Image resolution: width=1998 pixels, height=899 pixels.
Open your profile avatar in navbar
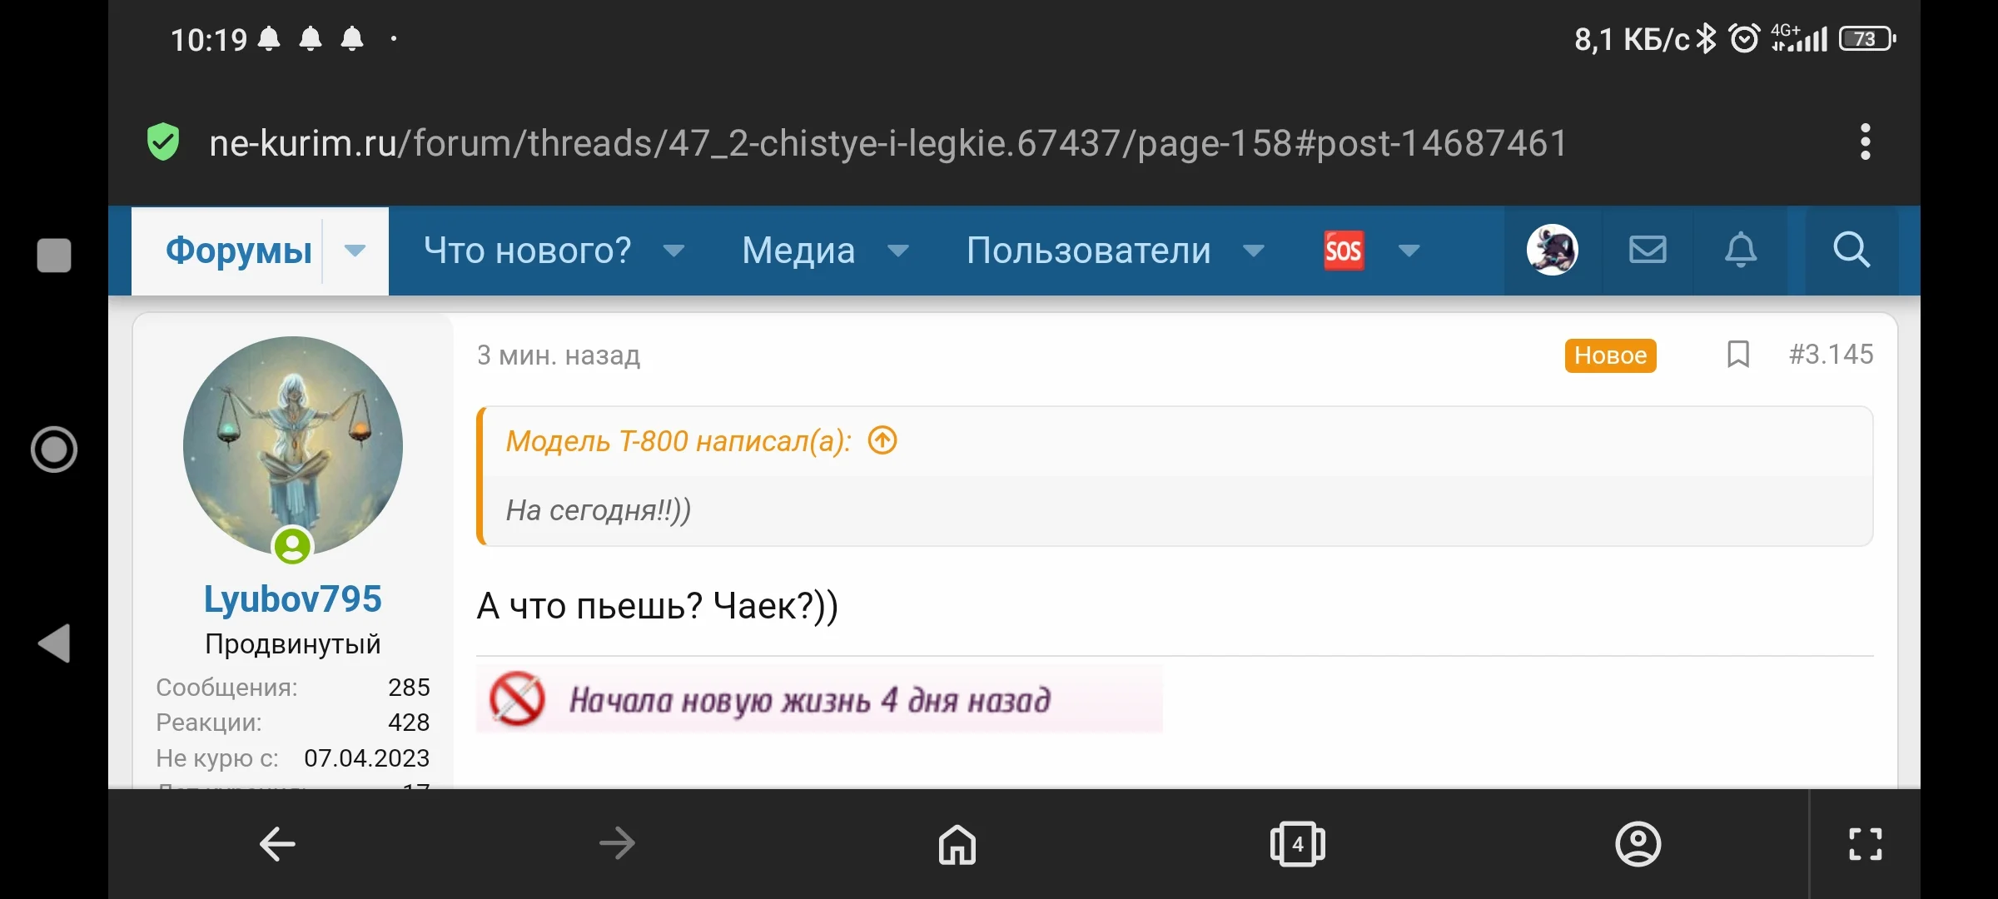click(1552, 250)
